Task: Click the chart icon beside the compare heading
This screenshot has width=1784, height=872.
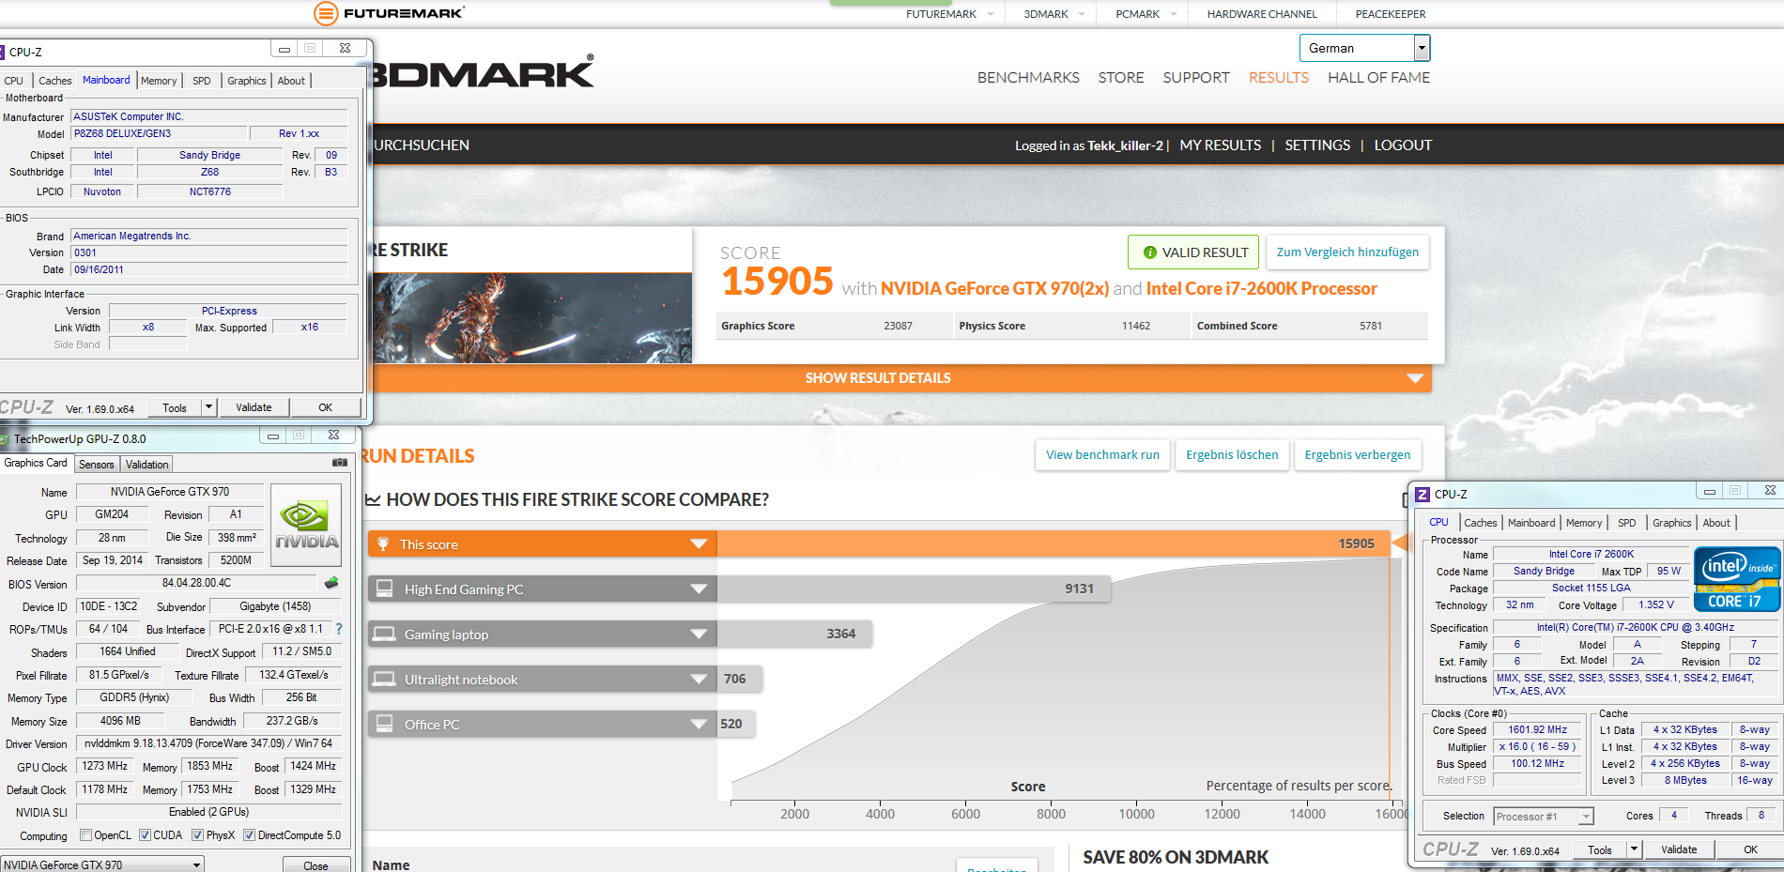Action: tap(373, 499)
